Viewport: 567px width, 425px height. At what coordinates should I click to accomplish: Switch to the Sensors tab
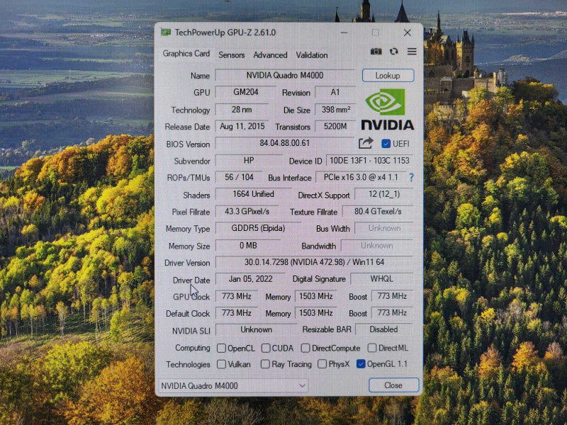tap(232, 55)
